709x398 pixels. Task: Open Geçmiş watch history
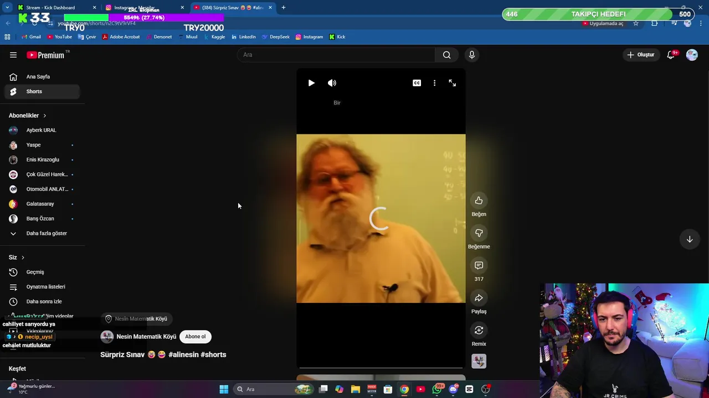coord(42,272)
